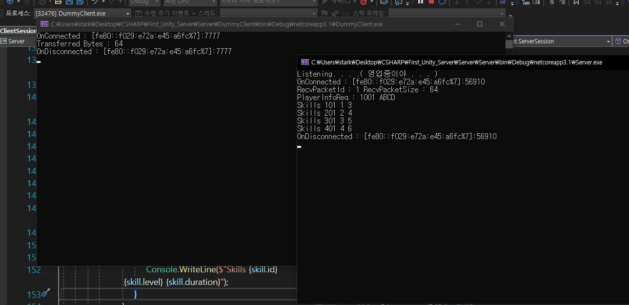Open the Any CPU platform dropdown
This screenshot has height=305, width=629.
pyautogui.click(x=190, y=2)
